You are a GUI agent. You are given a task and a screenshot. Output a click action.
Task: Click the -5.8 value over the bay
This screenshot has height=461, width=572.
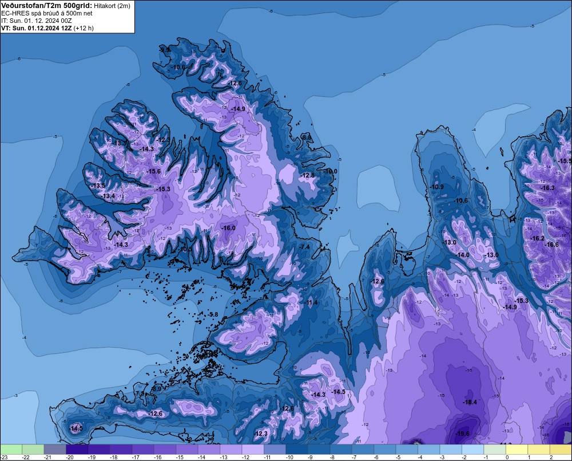213,314
